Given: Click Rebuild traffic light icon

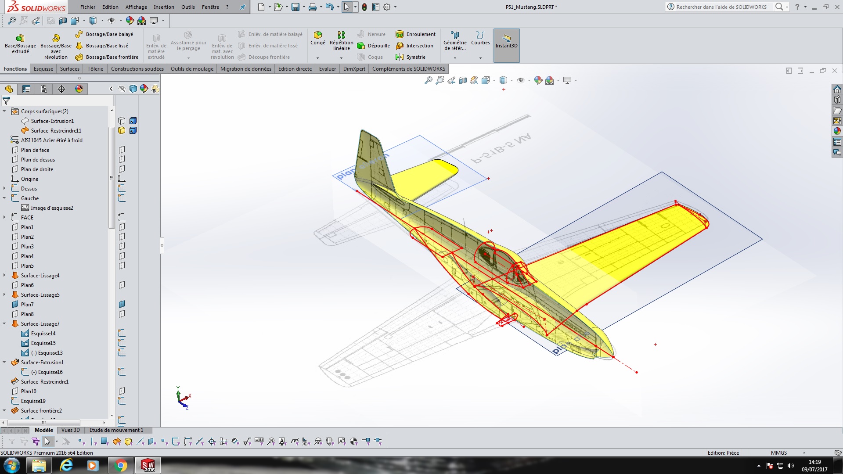Looking at the screenshot, I should [364, 7].
